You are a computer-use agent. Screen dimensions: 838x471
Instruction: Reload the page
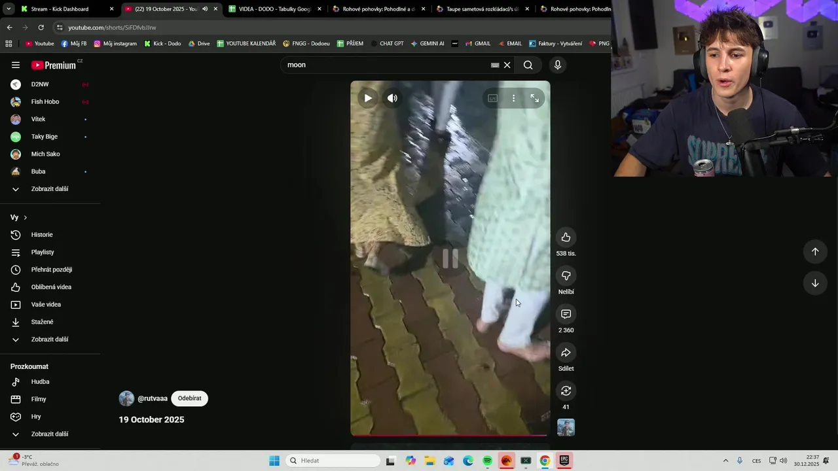click(41, 27)
